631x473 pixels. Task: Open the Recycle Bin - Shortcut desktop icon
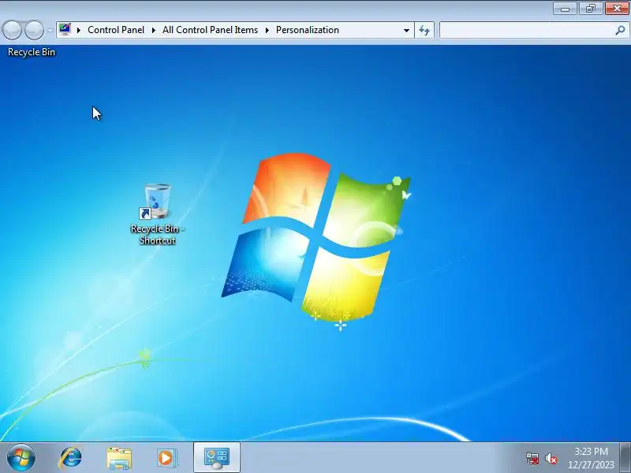click(157, 214)
